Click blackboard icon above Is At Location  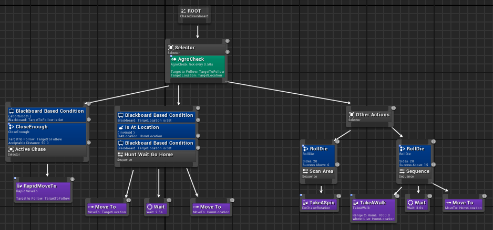121,115
